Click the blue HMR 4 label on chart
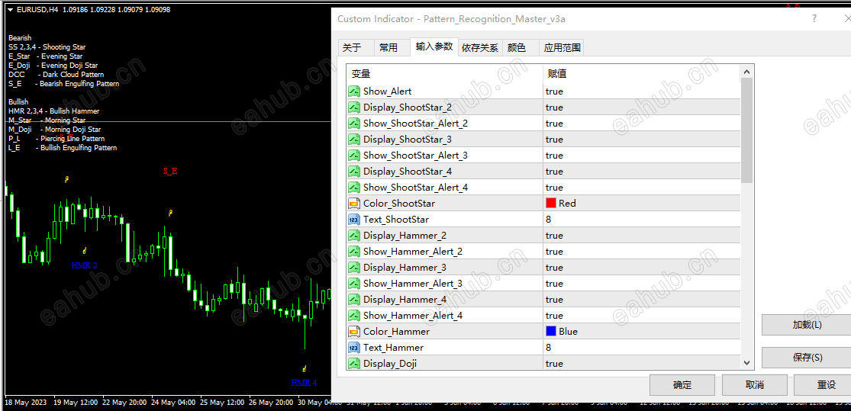 point(304,383)
